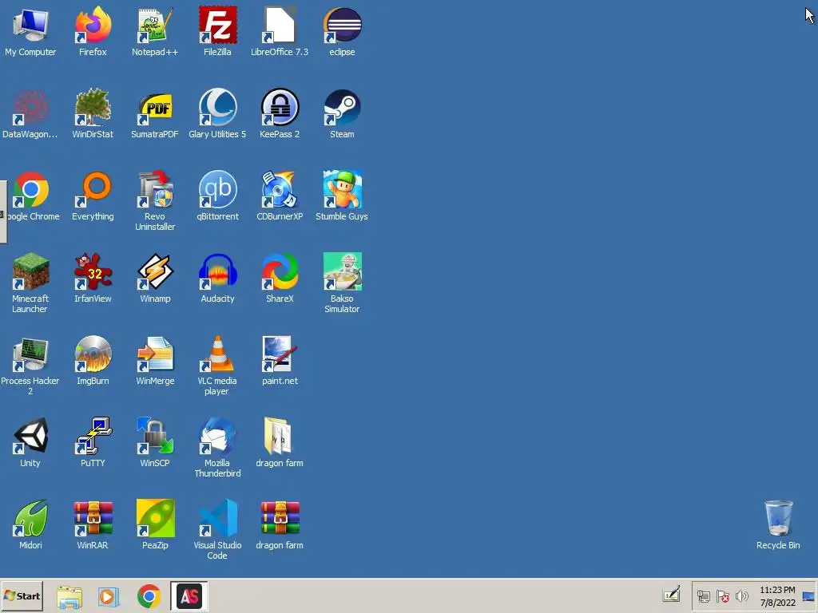Select the WinMerge shortcut
The image size is (818, 613).
(x=155, y=354)
